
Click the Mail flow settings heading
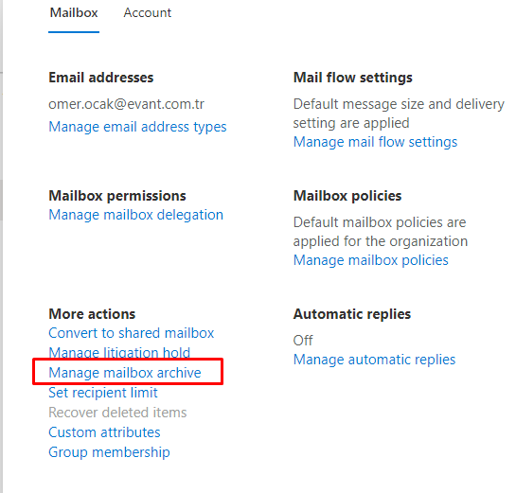click(x=352, y=78)
